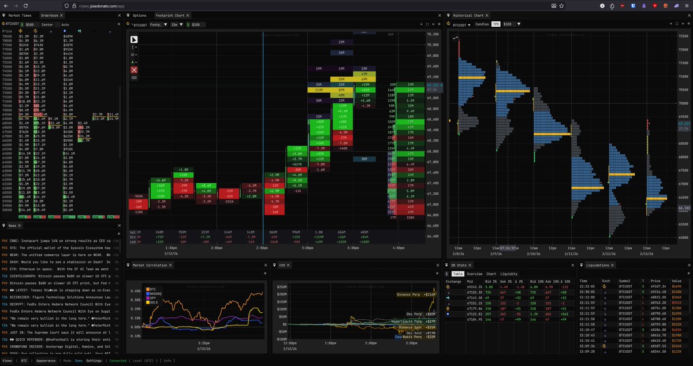Switch Historical Chart to Candles mode

tap(482, 24)
